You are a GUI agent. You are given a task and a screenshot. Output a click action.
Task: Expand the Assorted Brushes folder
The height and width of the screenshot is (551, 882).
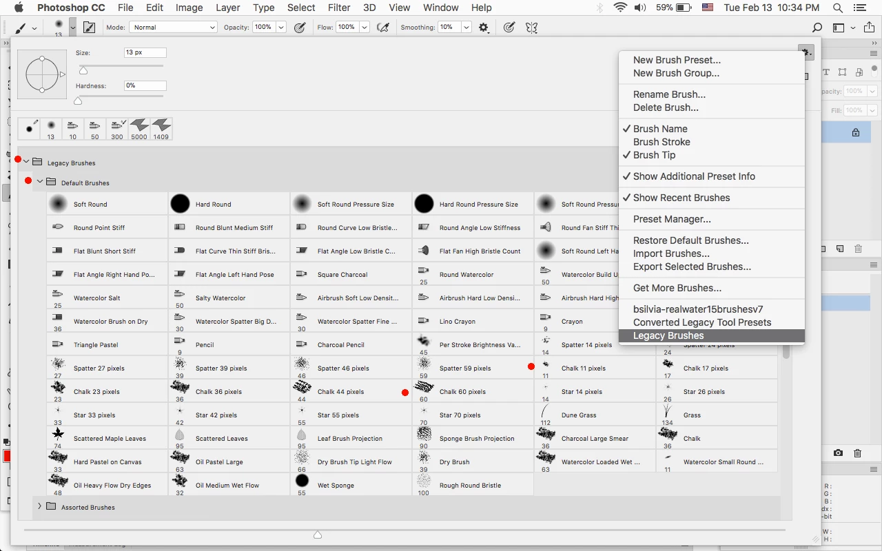pos(39,506)
